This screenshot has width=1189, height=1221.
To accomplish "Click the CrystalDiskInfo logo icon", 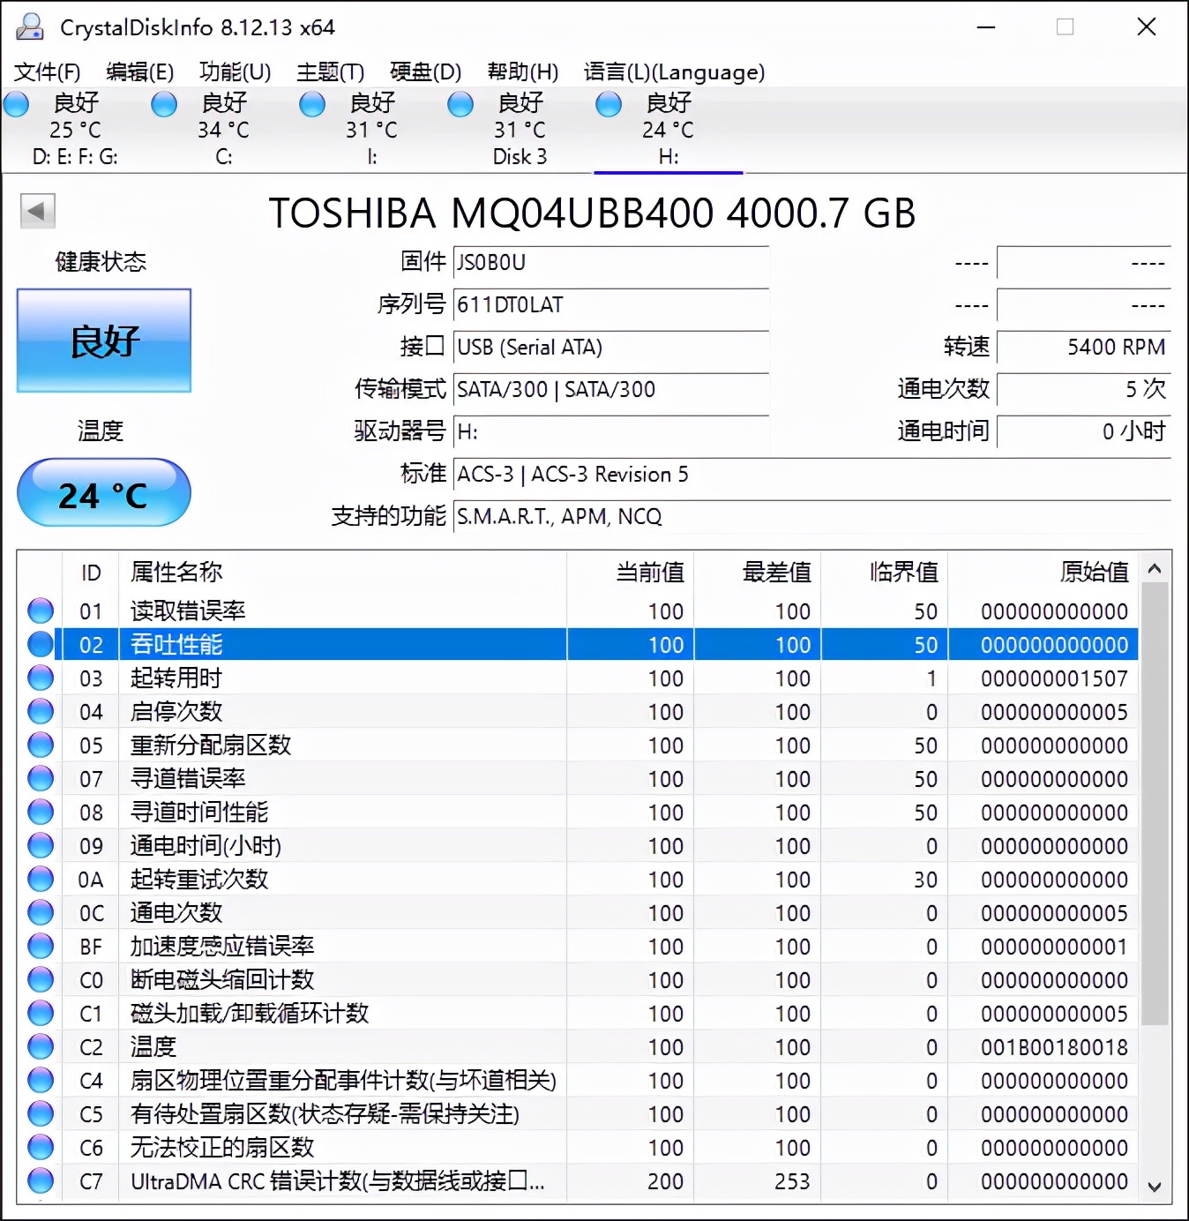I will pyautogui.click(x=30, y=26).
